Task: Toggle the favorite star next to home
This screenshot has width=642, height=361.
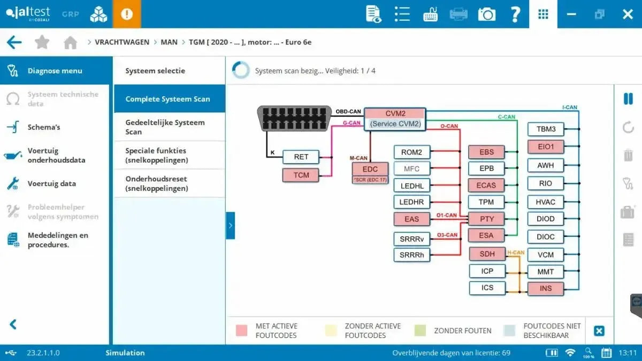Action: 42,42
